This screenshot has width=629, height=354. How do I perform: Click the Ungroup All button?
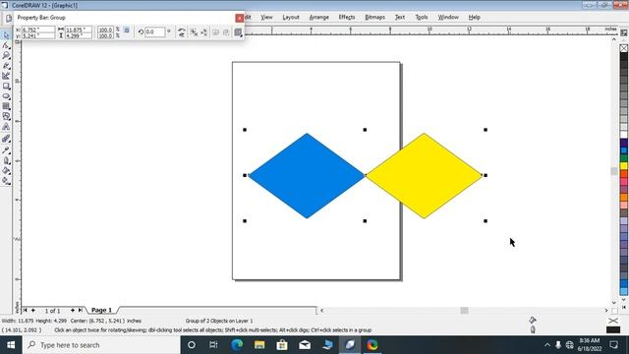[x=204, y=32]
